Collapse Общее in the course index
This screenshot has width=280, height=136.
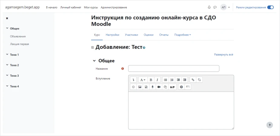pos(7,28)
